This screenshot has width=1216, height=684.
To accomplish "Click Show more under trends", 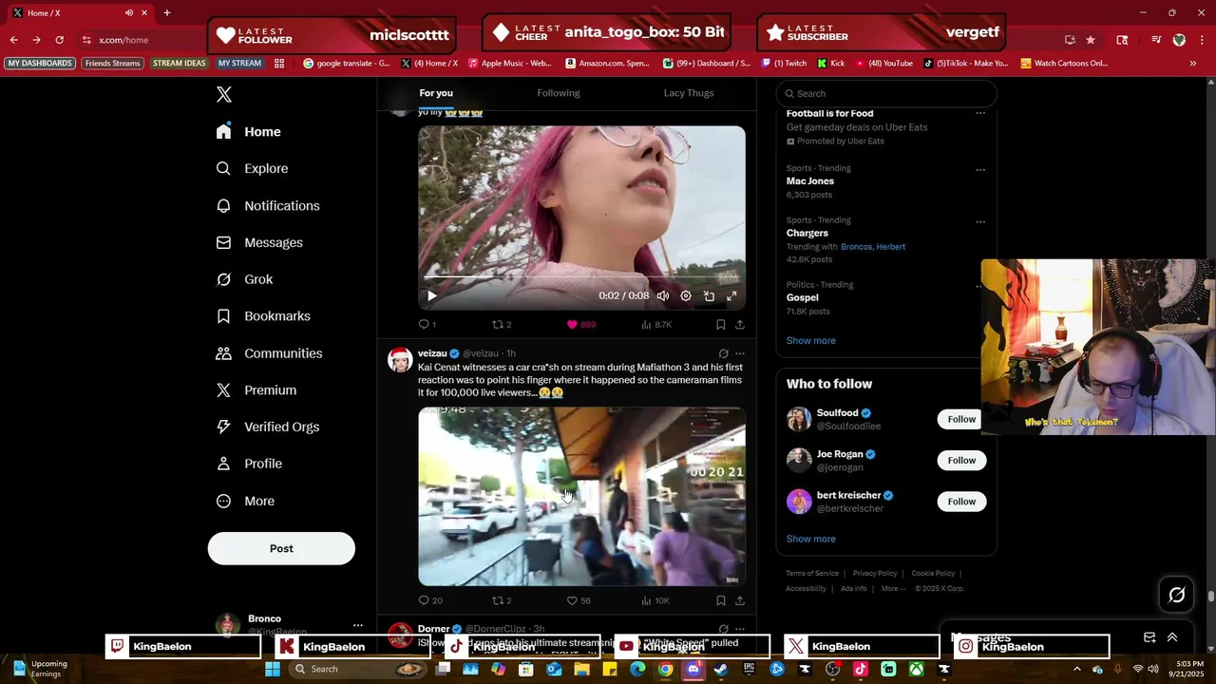I will (811, 340).
